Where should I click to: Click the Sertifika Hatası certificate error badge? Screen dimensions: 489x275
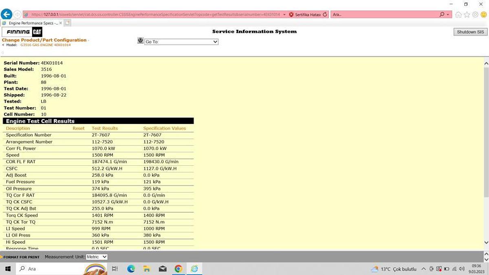click(x=305, y=14)
